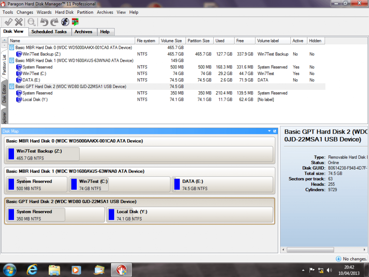Image resolution: width=369 pixels, height=277 pixels.
Task: Select Win7Test (C:) block in Disk Map
Action: tap(120, 184)
